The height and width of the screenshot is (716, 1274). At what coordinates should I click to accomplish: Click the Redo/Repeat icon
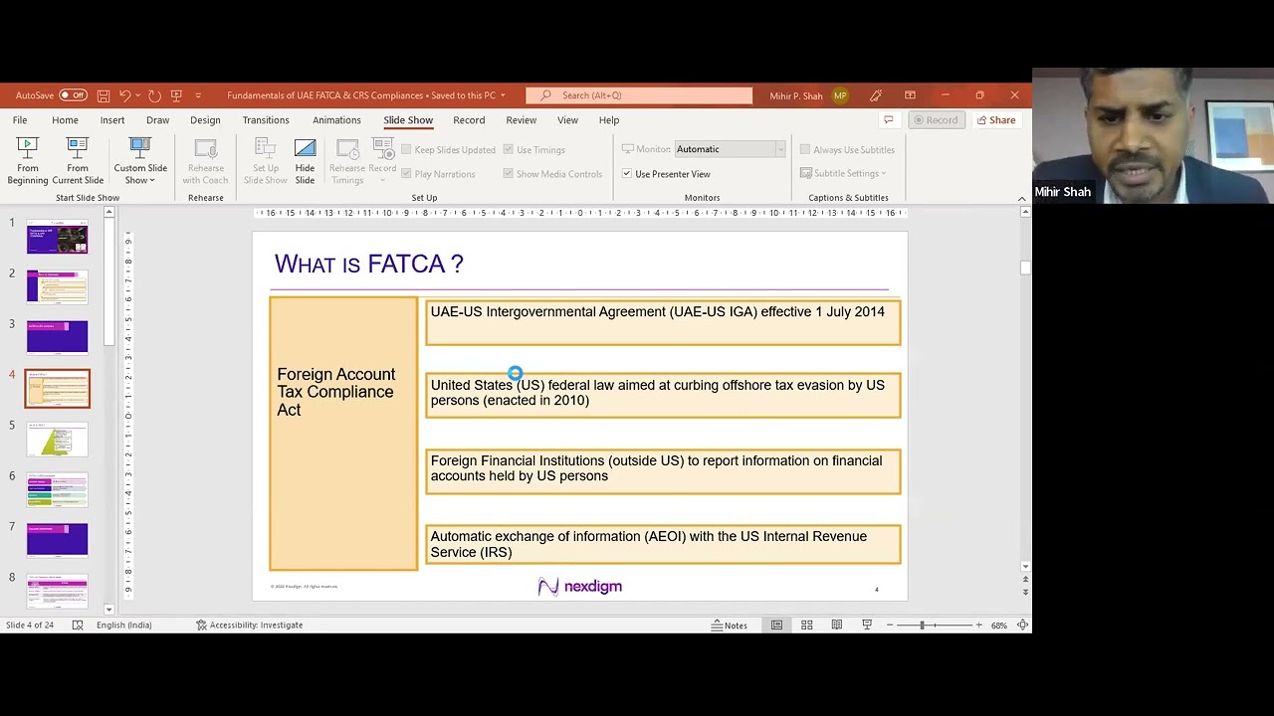(154, 95)
